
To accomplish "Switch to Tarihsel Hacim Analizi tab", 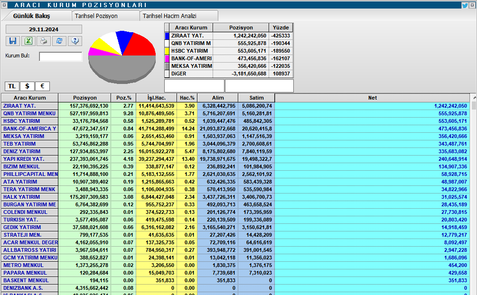I will (169, 16).
